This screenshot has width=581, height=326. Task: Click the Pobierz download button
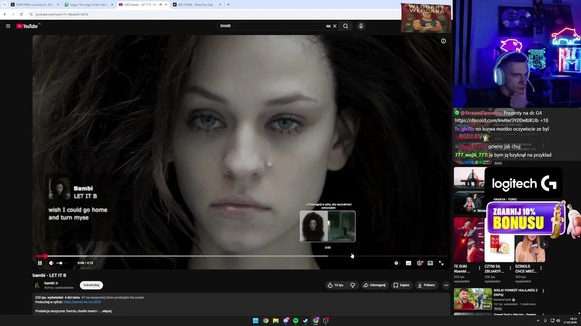pyautogui.click(x=426, y=285)
